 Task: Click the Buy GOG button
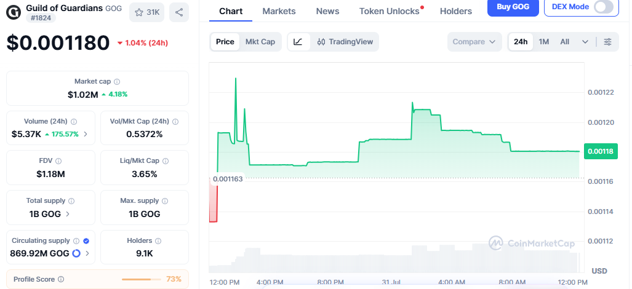click(513, 7)
